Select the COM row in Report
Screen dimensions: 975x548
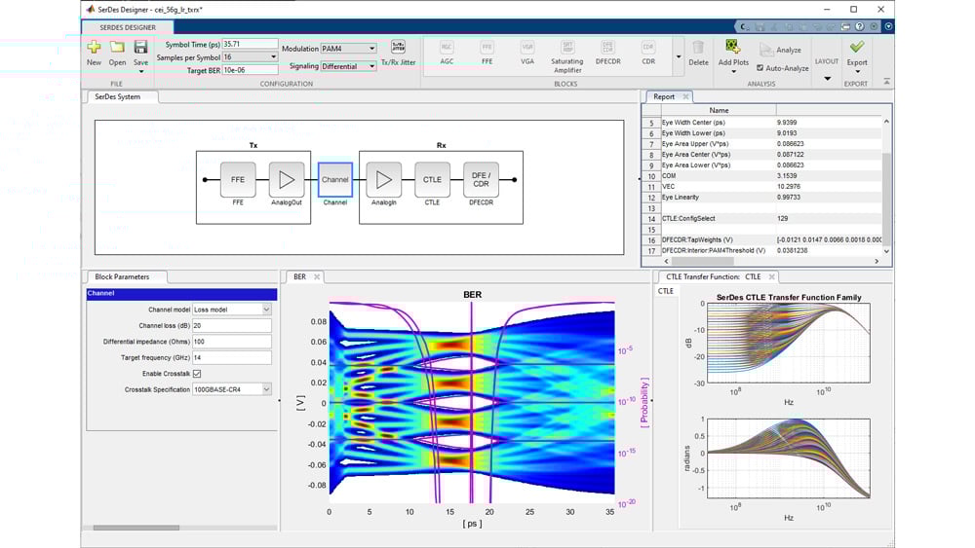click(761, 175)
